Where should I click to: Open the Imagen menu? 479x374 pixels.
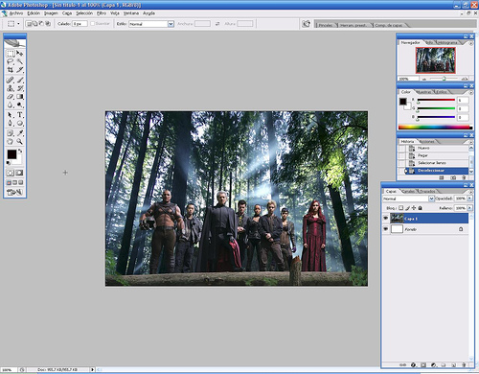(x=51, y=13)
